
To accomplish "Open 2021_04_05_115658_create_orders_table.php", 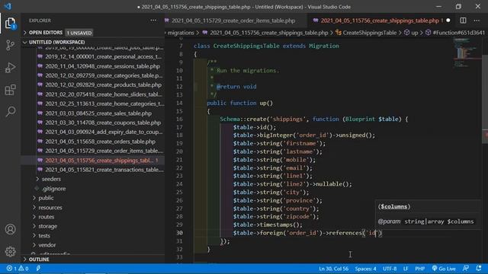I will tap(100, 142).
